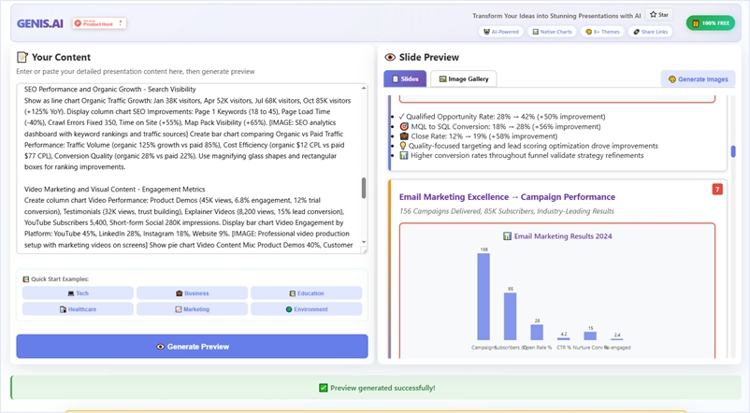750x413 pixels.
Task: Load the Environment quick start example
Action: tap(306, 309)
